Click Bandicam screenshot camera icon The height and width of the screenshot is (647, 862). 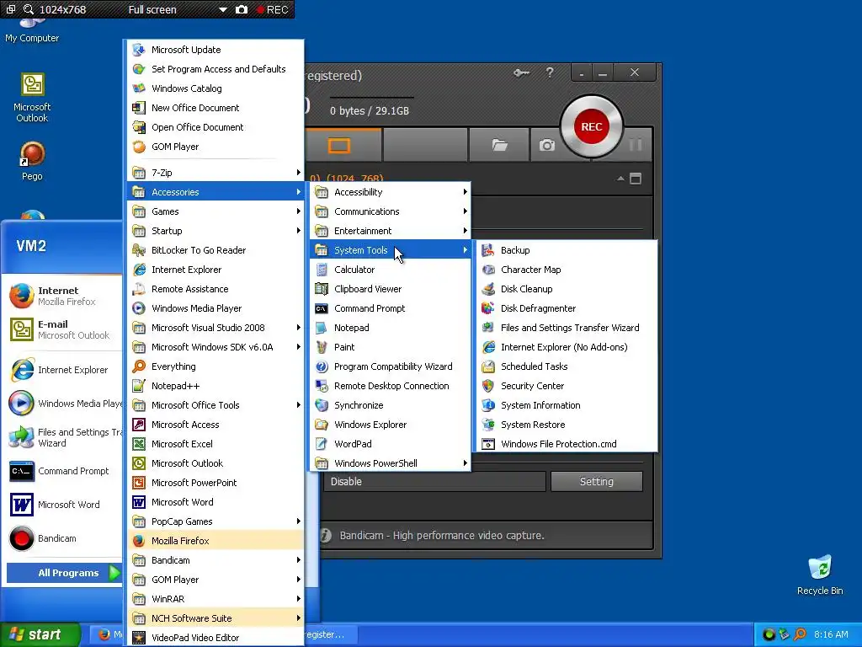click(x=547, y=145)
